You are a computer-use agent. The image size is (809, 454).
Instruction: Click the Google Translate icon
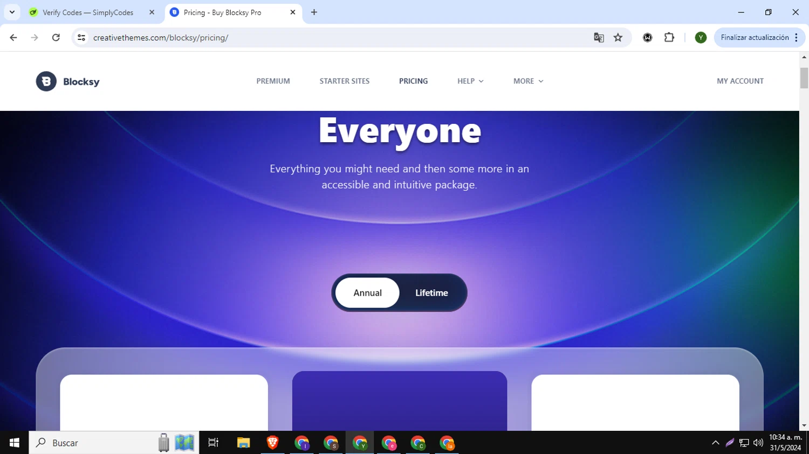[x=599, y=38]
